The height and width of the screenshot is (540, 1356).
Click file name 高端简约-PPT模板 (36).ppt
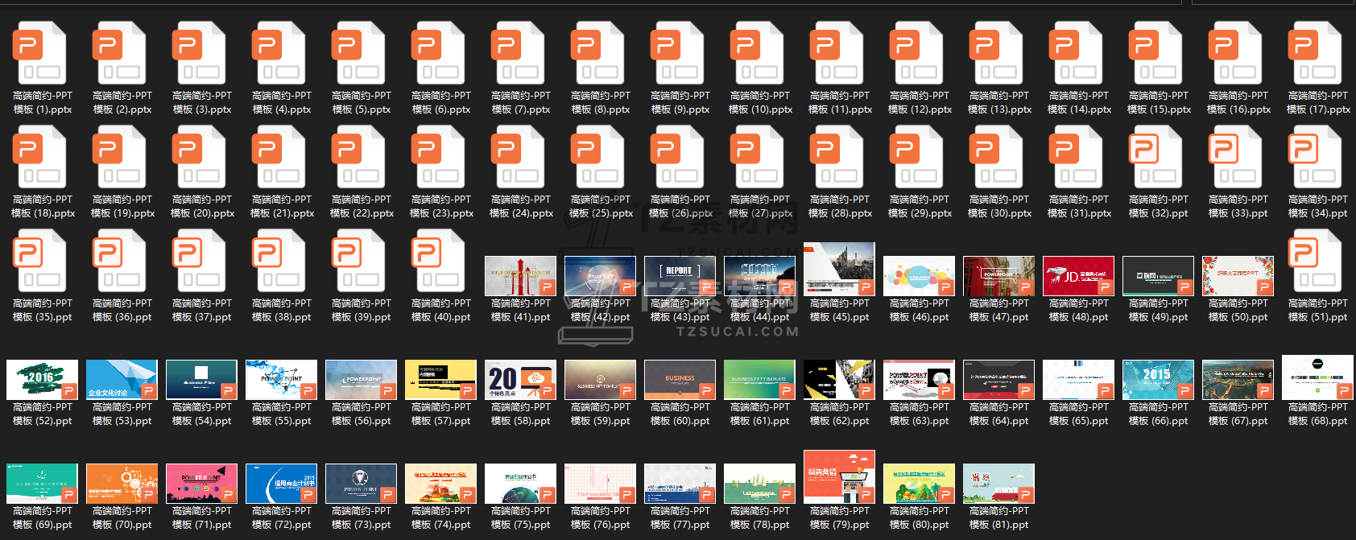tap(122, 310)
